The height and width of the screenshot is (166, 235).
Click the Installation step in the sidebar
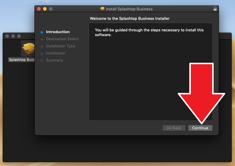(55, 53)
